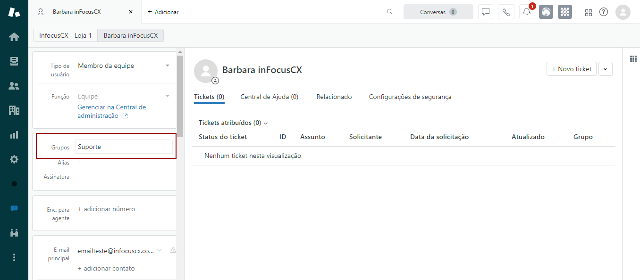Click the Grupos input field

pyautogui.click(x=124, y=147)
